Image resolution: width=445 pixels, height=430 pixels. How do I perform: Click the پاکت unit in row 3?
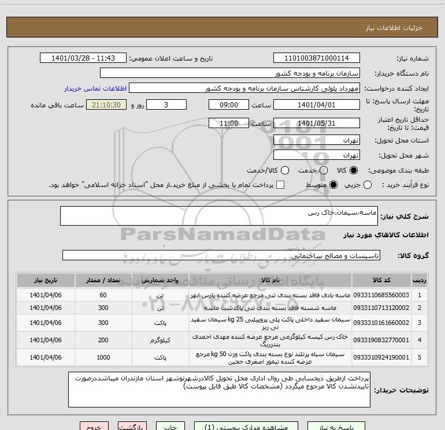click(x=160, y=323)
